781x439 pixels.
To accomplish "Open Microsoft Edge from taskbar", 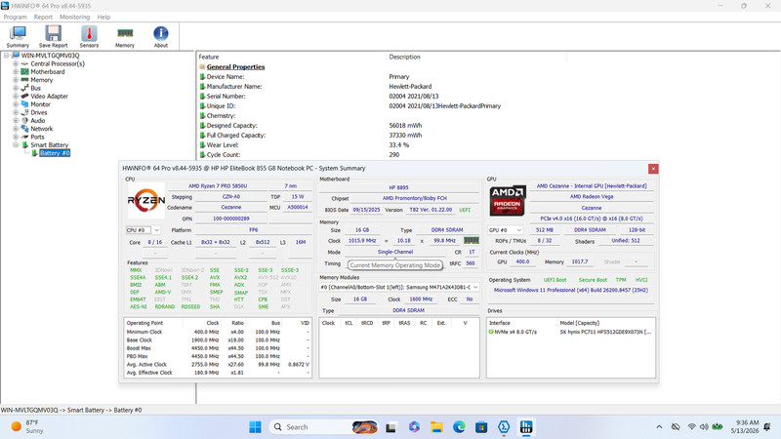I will [x=459, y=427].
